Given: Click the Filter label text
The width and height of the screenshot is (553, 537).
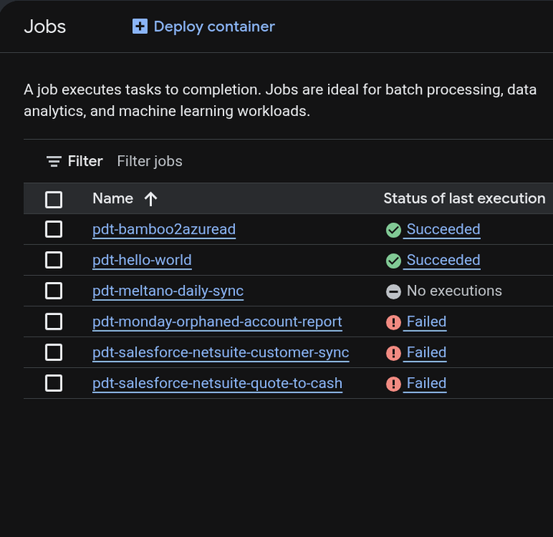Looking at the screenshot, I should click(85, 161).
